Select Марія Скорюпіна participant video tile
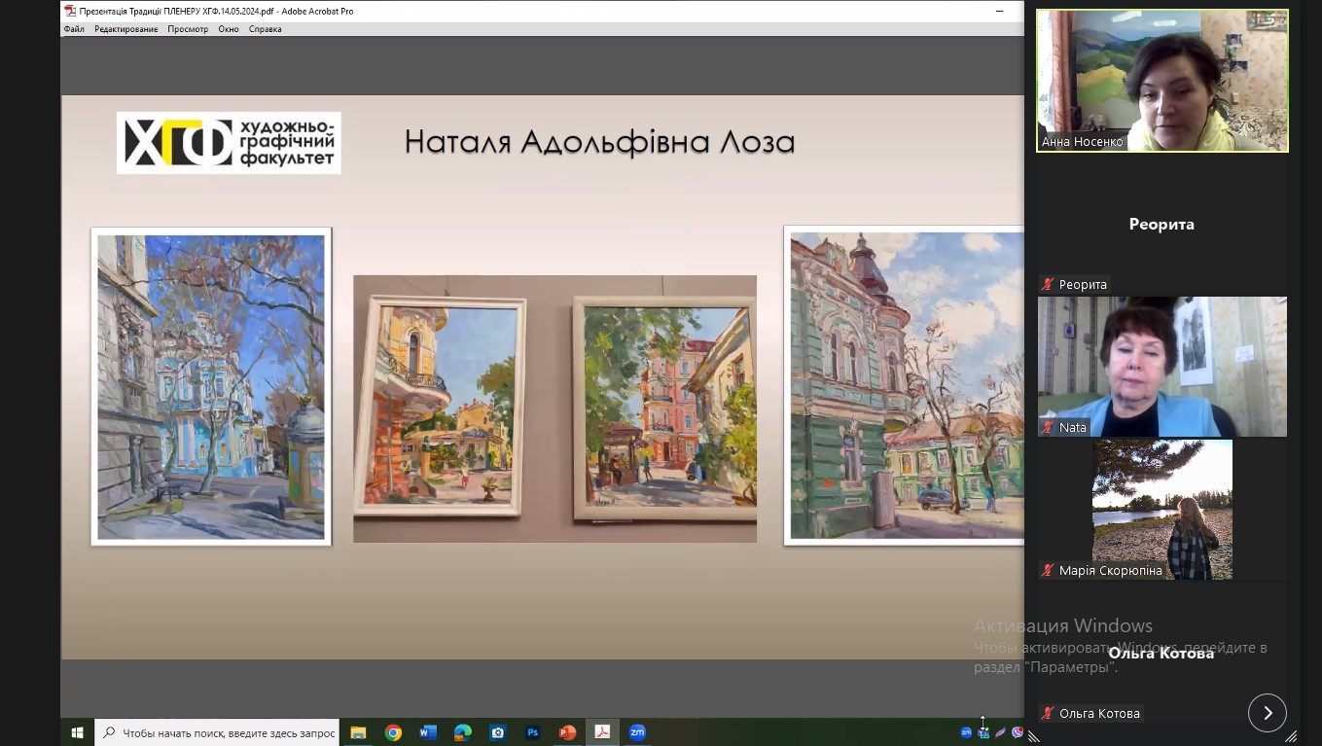The height and width of the screenshot is (746, 1322). [1161, 510]
